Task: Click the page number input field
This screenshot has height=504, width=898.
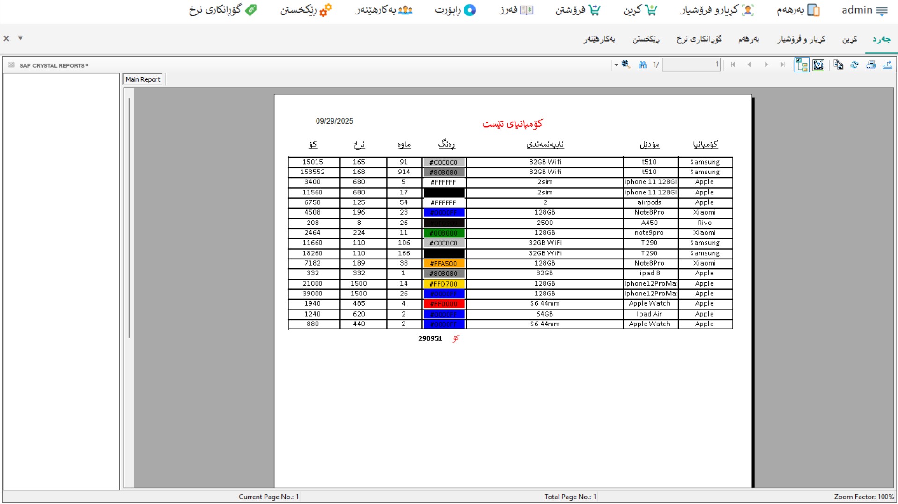Action: click(x=691, y=65)
